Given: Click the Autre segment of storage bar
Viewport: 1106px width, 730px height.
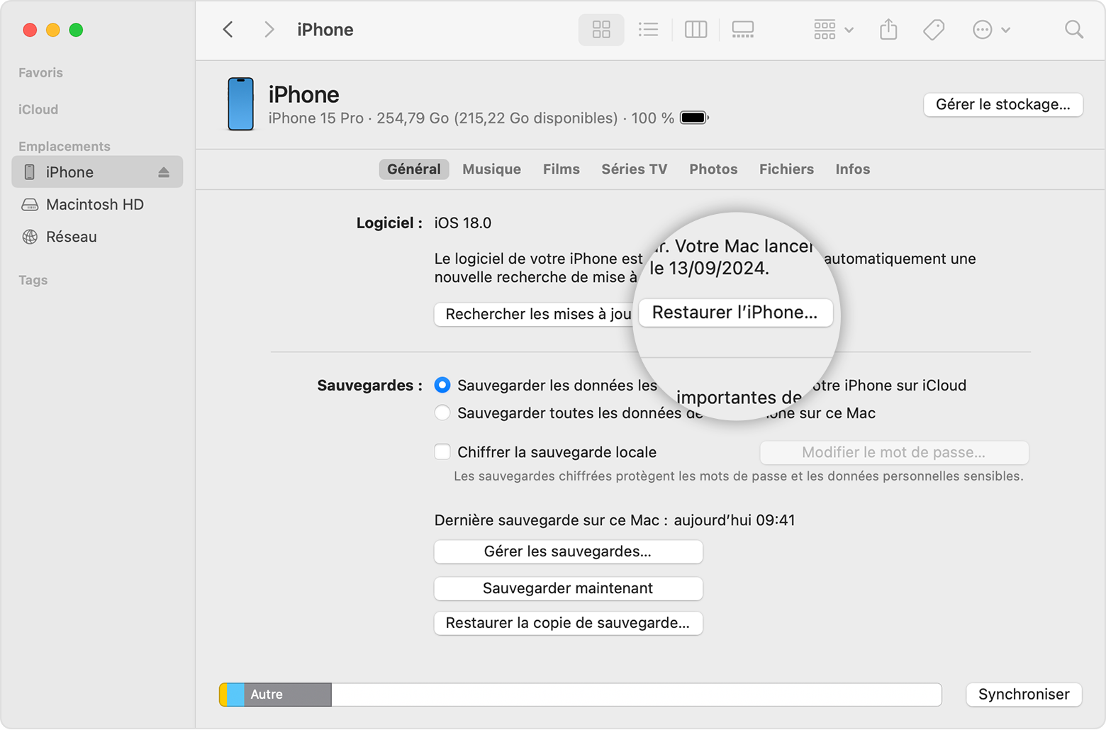Looking at the screenshot, I should pos(288,695).
